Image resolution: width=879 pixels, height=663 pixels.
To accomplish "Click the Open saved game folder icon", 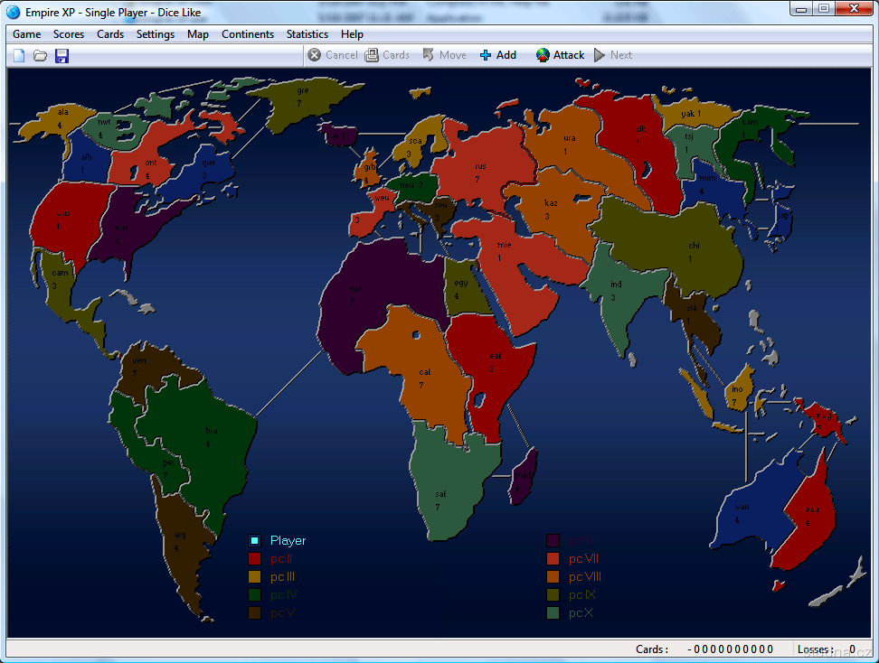I will coord(41,56).
